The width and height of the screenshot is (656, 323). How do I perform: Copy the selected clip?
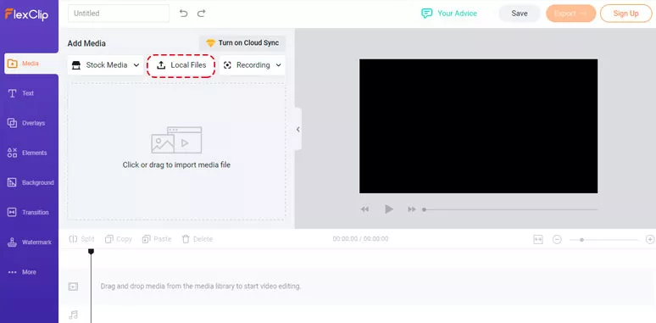point(119,239)
